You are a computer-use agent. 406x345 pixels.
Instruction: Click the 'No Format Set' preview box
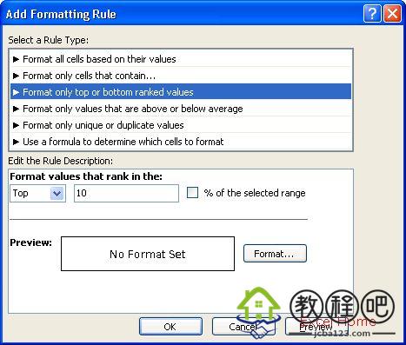tap(148, 254)
